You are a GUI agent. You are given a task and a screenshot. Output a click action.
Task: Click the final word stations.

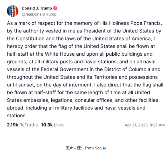(x=17, y=116)
